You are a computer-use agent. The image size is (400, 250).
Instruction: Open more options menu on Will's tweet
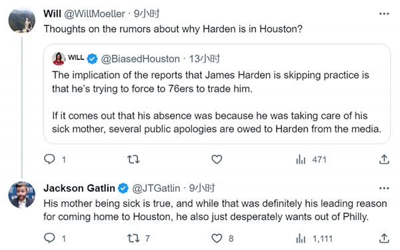point(384,14)
